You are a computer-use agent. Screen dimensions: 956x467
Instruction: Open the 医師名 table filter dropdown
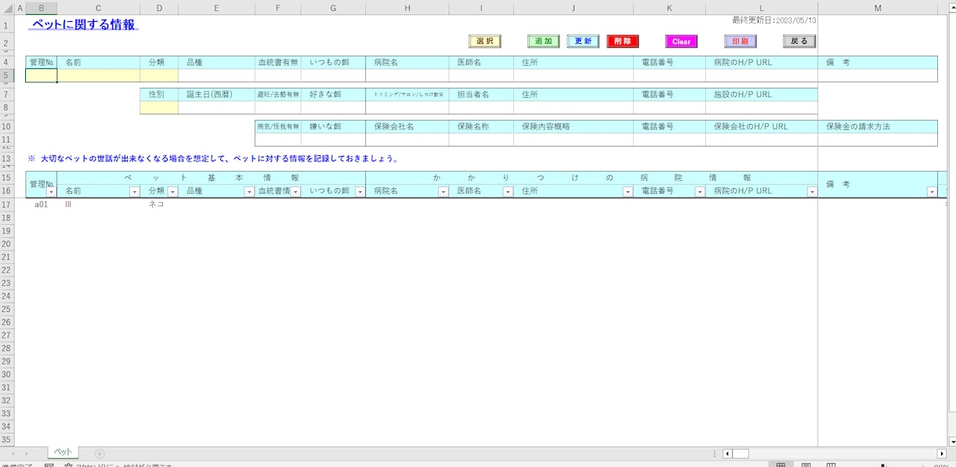pos(508,192)
